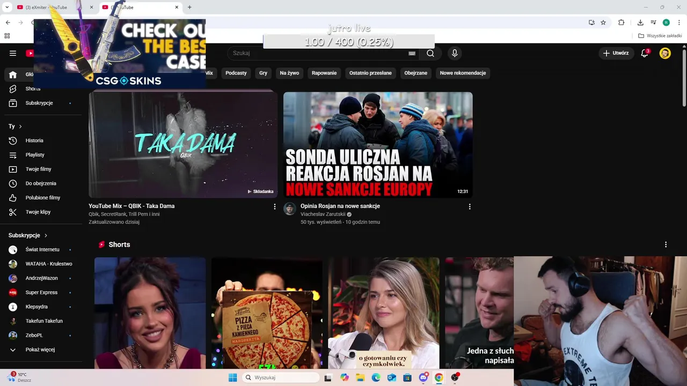Open the Chrome three-dot menu
This screenshot has width=687, height=386.
679,23
